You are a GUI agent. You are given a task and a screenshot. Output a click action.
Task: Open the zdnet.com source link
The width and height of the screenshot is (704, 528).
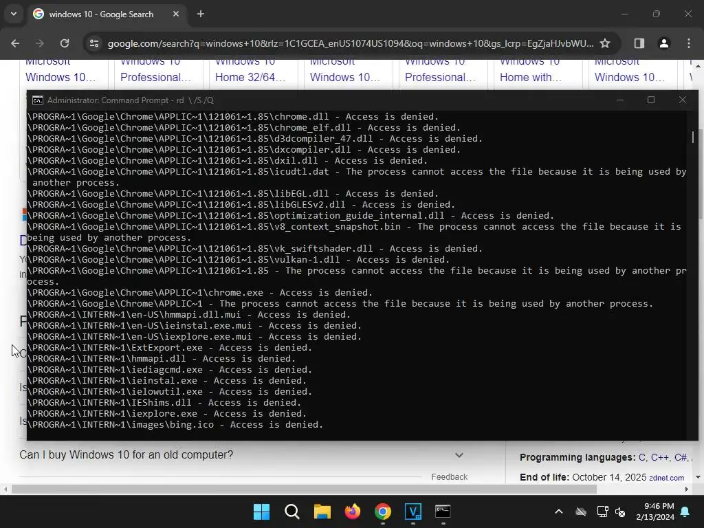coord(666,478)
